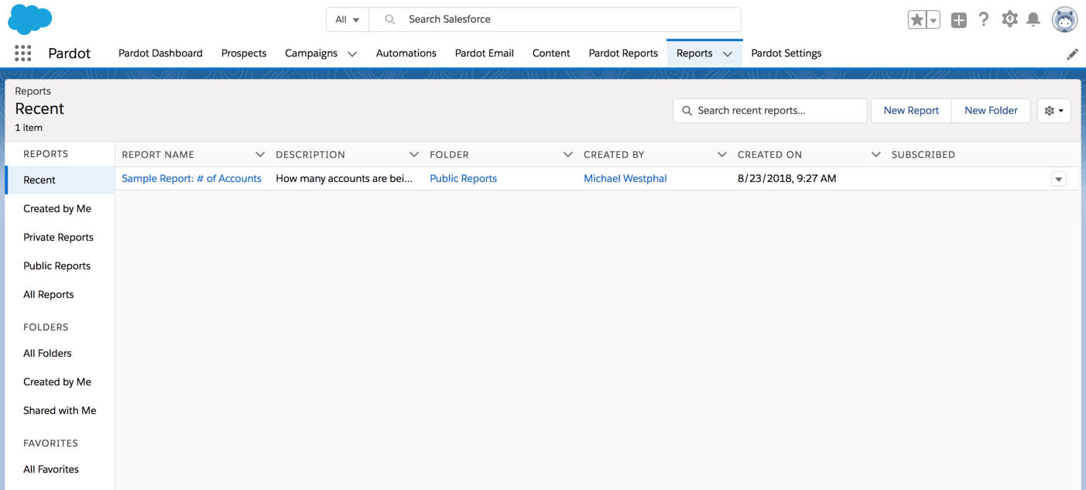Image resolution: width=1086 pixels, height=490 pixels.
Task: Click the Search recent reports field
Action: 770,111
